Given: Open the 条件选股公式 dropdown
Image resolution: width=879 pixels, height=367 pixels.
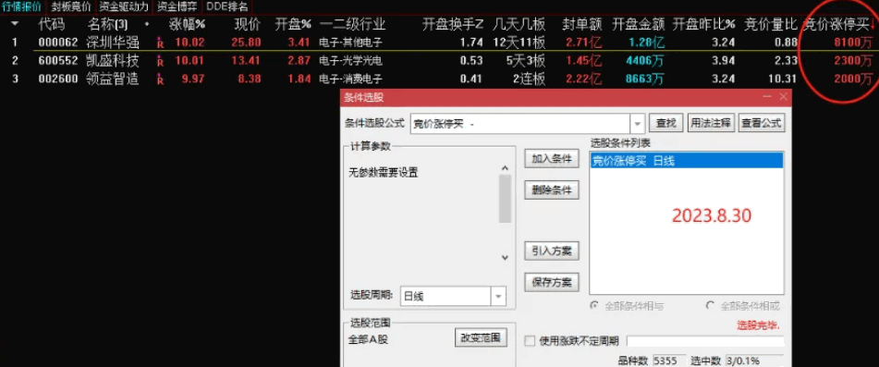Looking at the screenshot, I should [638, 123].
